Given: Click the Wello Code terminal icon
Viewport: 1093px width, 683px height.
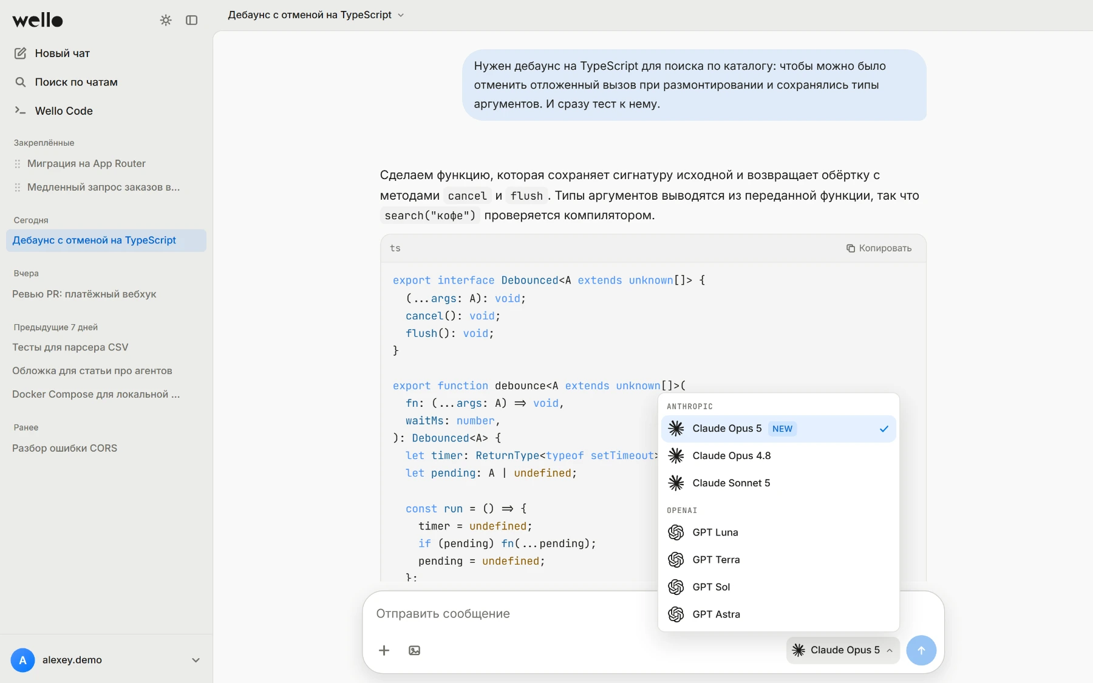Looking at the screenshot, I should 20,110.
